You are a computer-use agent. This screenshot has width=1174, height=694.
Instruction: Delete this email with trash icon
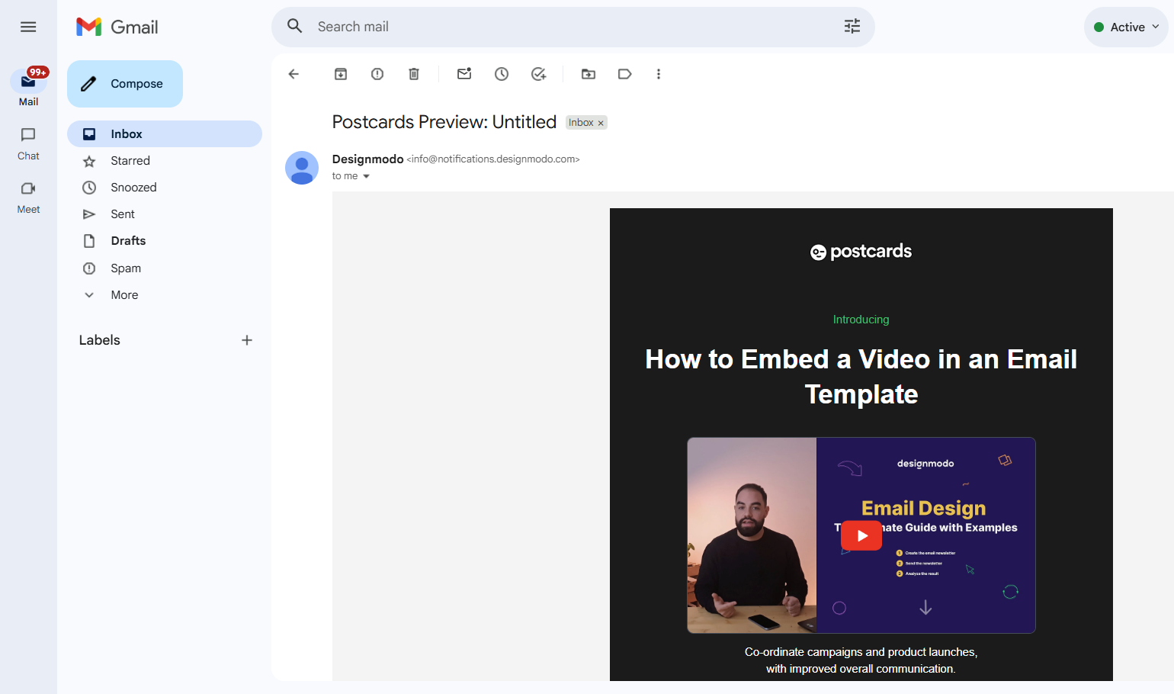click(414, 74)
